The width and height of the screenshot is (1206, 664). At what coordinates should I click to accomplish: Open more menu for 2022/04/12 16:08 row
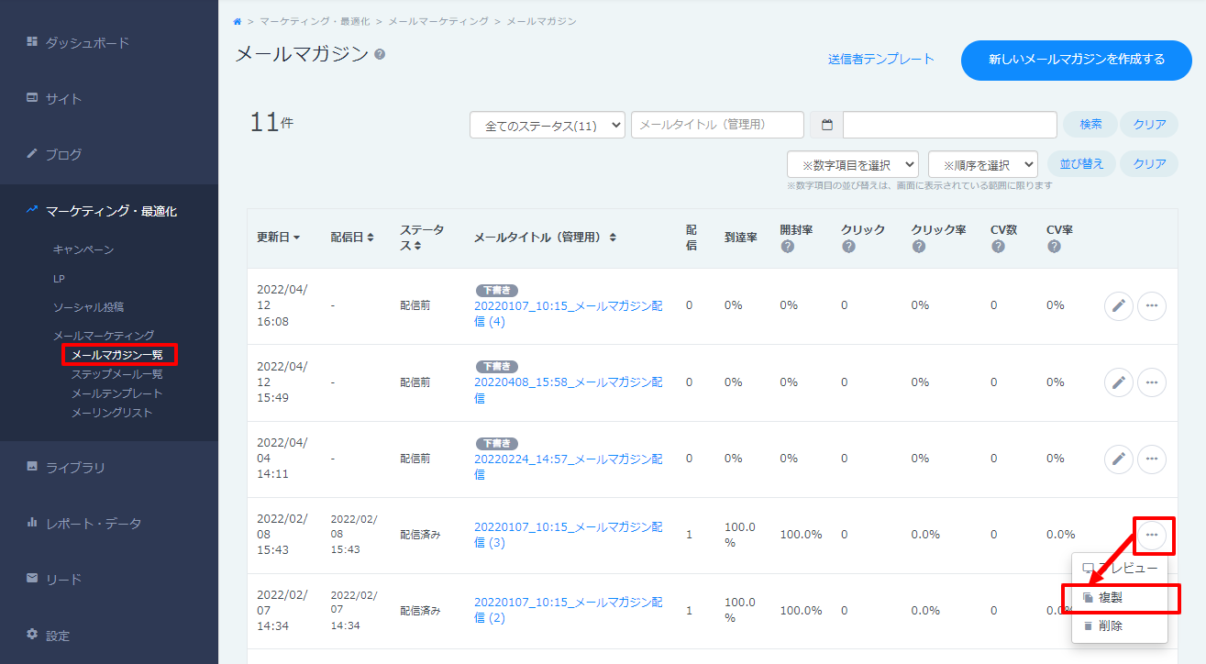[1152, 306]
